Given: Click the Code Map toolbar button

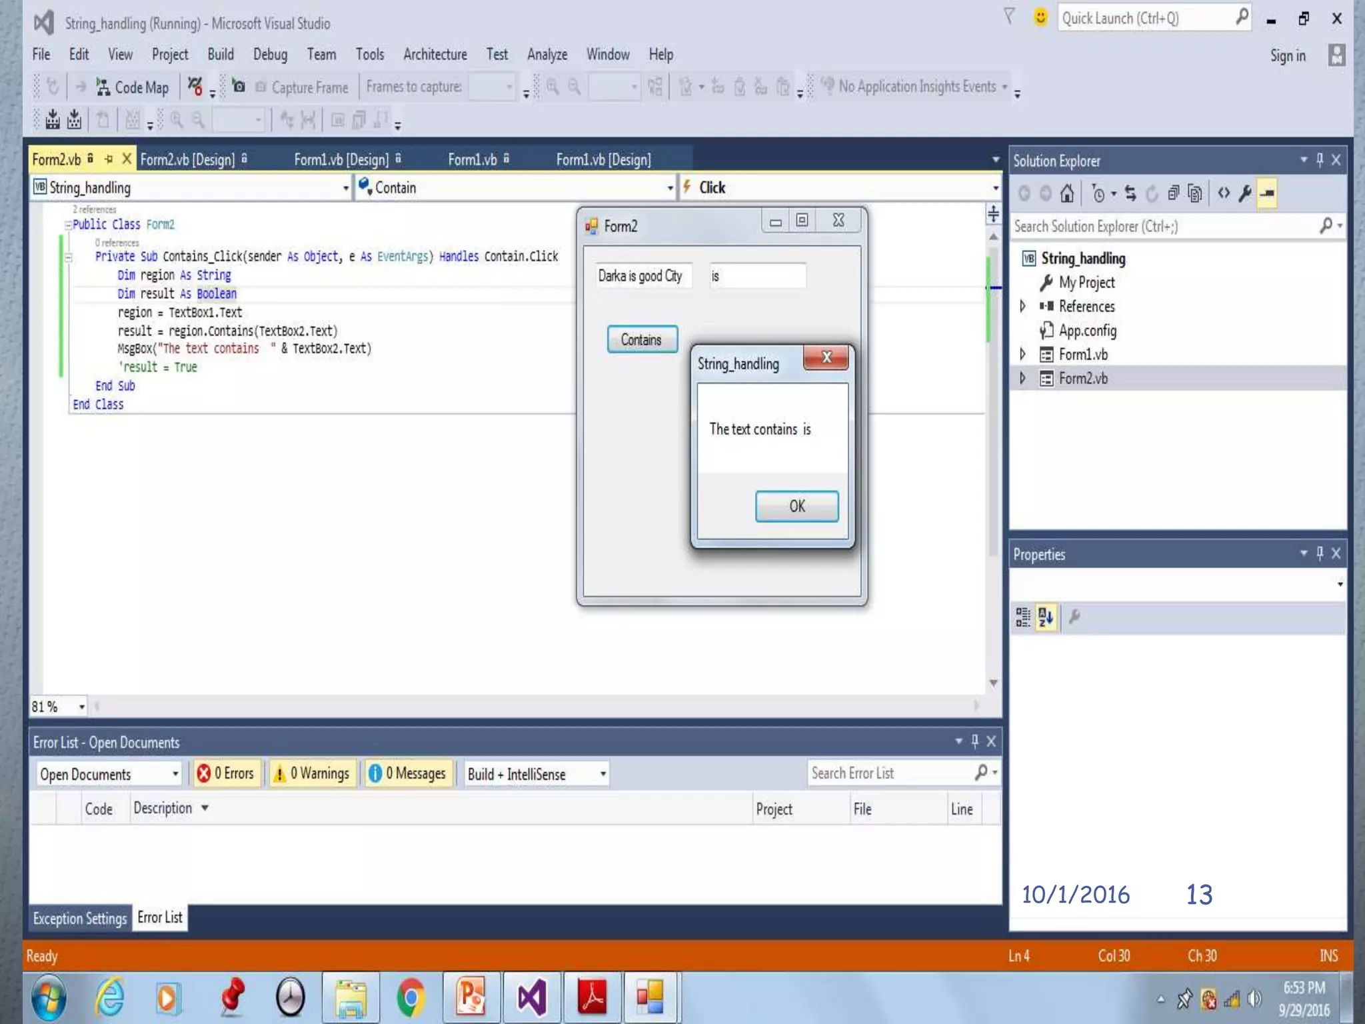Looking at the screenshot, I should pos(132,87).
